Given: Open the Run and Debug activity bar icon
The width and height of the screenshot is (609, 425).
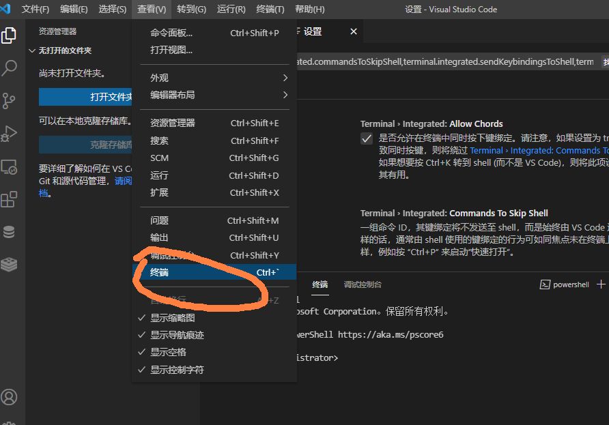Looking at the screenshot, I should click(x=9, y=134).
